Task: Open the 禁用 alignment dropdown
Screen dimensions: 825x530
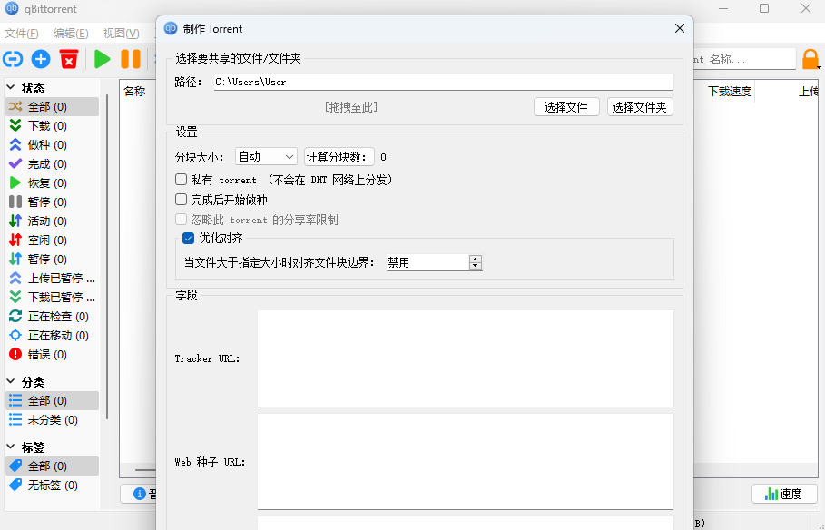Action: (x=427, y=261)
